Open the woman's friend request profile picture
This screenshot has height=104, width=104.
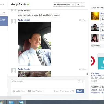click(x=95, y=38)
